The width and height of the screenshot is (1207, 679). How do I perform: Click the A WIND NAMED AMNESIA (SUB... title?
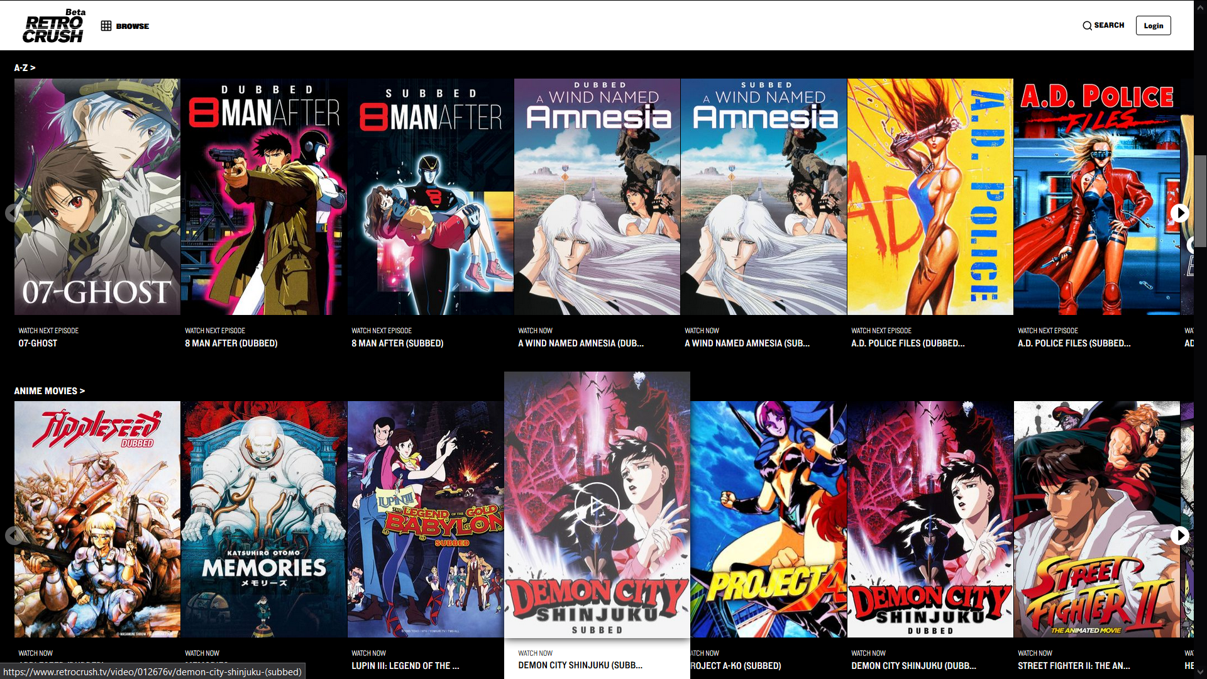tap(747, 343)
